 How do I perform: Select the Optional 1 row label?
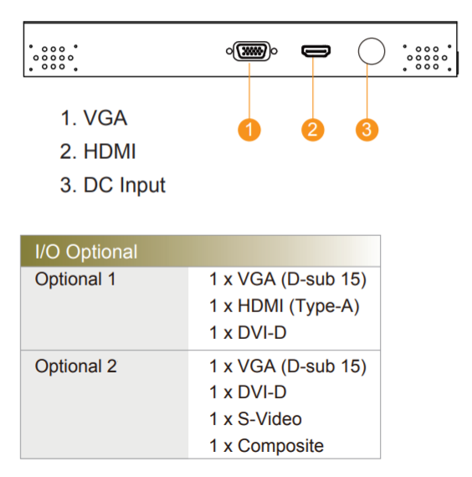tap(75, 279)
